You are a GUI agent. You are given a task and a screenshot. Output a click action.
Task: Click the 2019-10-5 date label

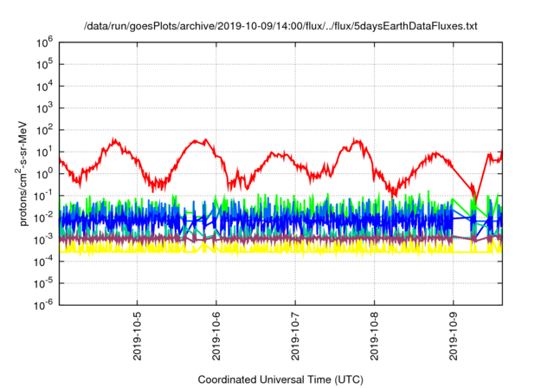click(x=137, y=336)
